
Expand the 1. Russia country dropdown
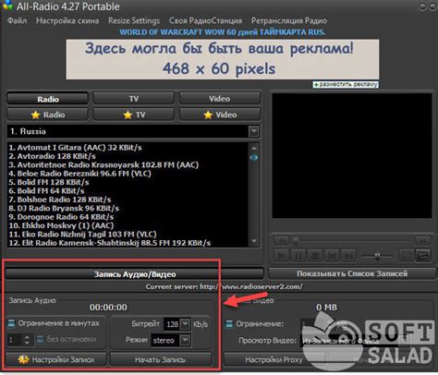[x=253, y=131]
